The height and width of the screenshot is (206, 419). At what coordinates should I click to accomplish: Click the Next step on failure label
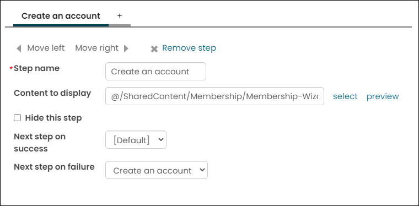click(x=54, y=167)
